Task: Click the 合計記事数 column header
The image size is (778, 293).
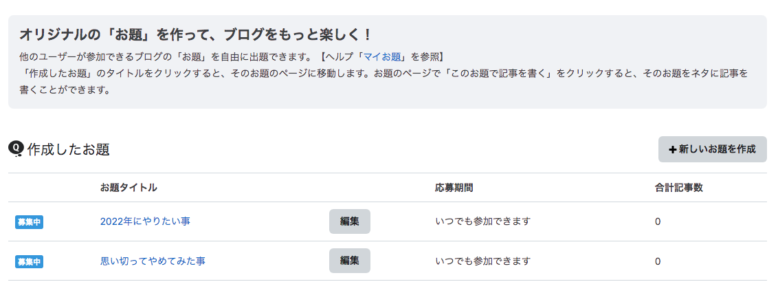Action: point(679,188)
